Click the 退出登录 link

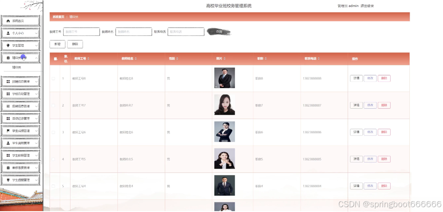367,6
